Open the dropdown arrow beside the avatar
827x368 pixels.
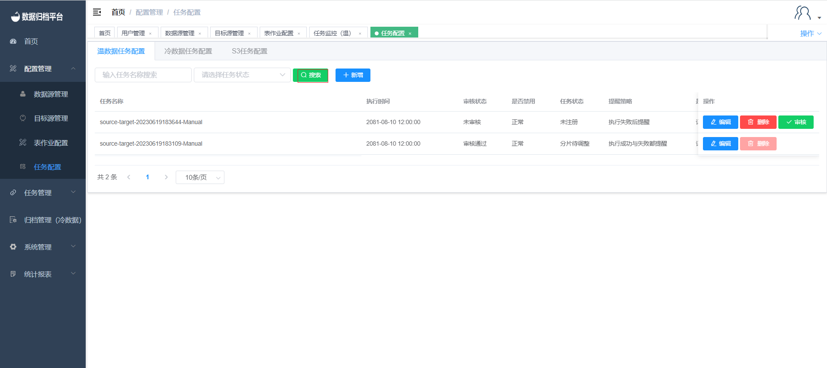click(819, 18)
